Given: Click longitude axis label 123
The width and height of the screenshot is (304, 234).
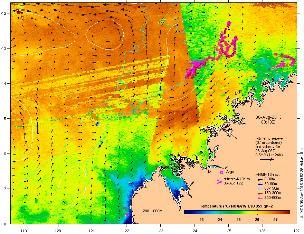Looking at the screenshot, I should point(160,231).
